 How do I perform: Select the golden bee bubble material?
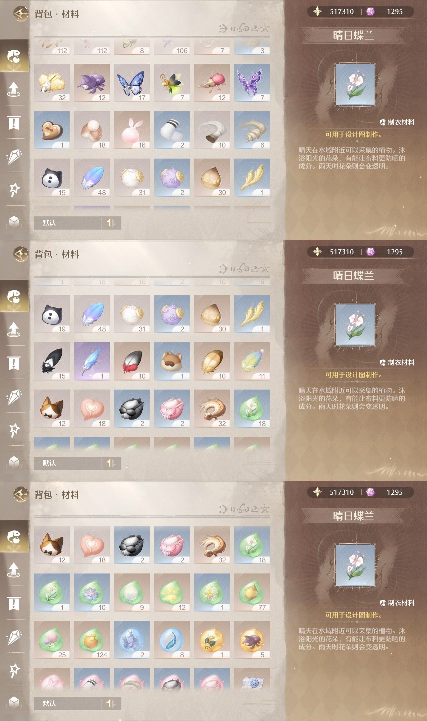click(212, 640)
